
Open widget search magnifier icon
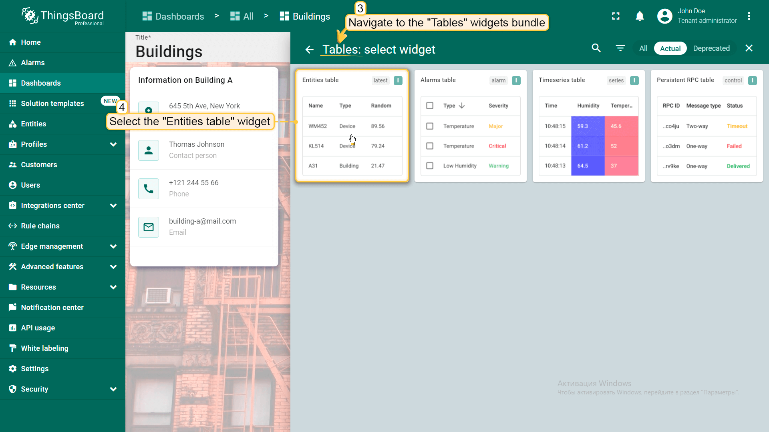click(596, 48)
